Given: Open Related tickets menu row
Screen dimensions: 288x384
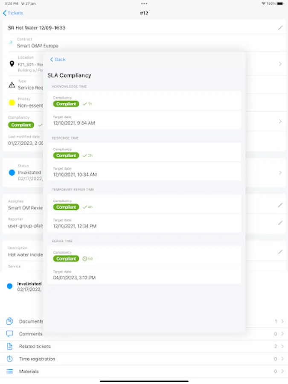Looking at the screenshot, I should (x=144, y=346).
